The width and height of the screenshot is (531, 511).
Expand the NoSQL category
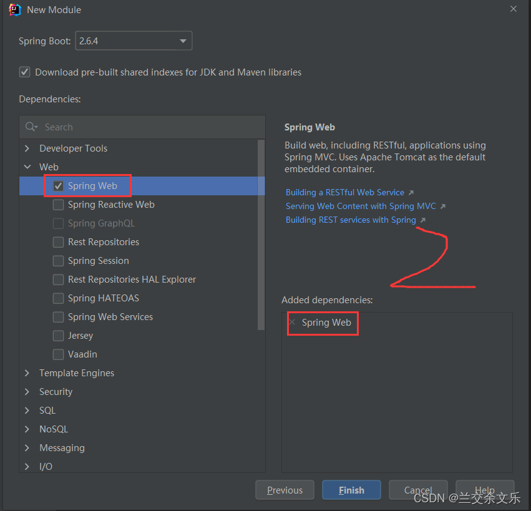pyautogui.click(x=27, y=429)
